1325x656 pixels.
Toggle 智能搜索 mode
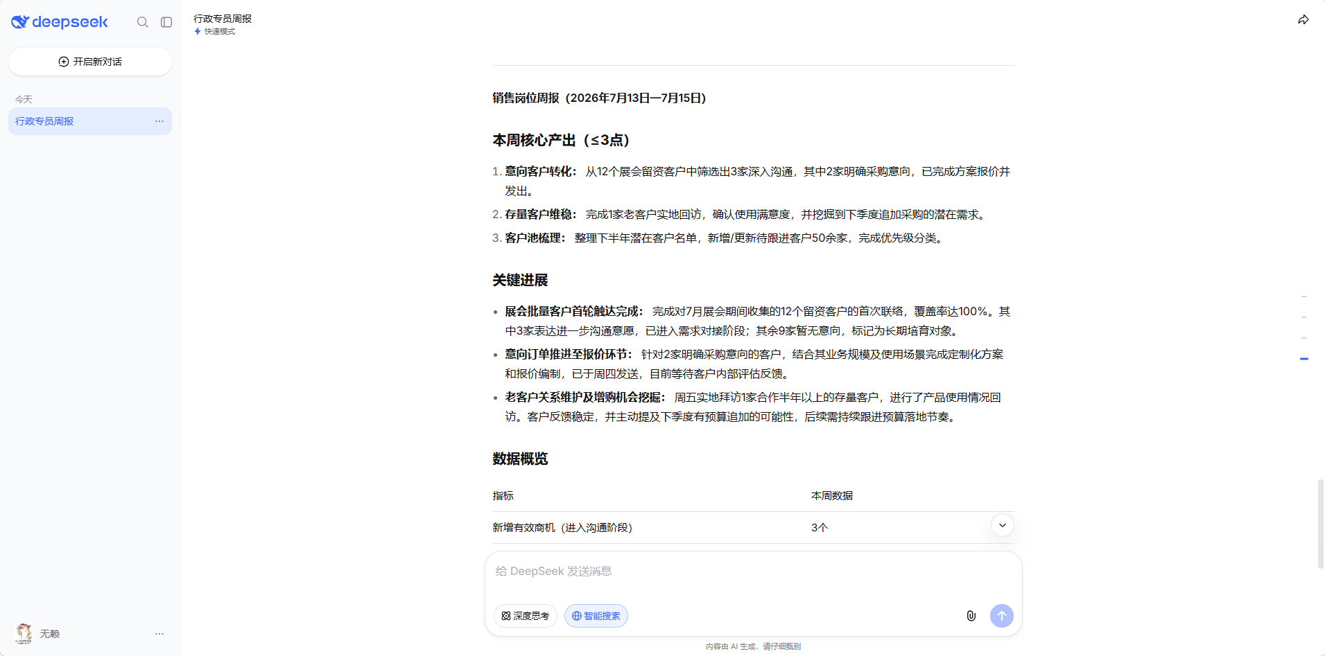coord(596,616)
